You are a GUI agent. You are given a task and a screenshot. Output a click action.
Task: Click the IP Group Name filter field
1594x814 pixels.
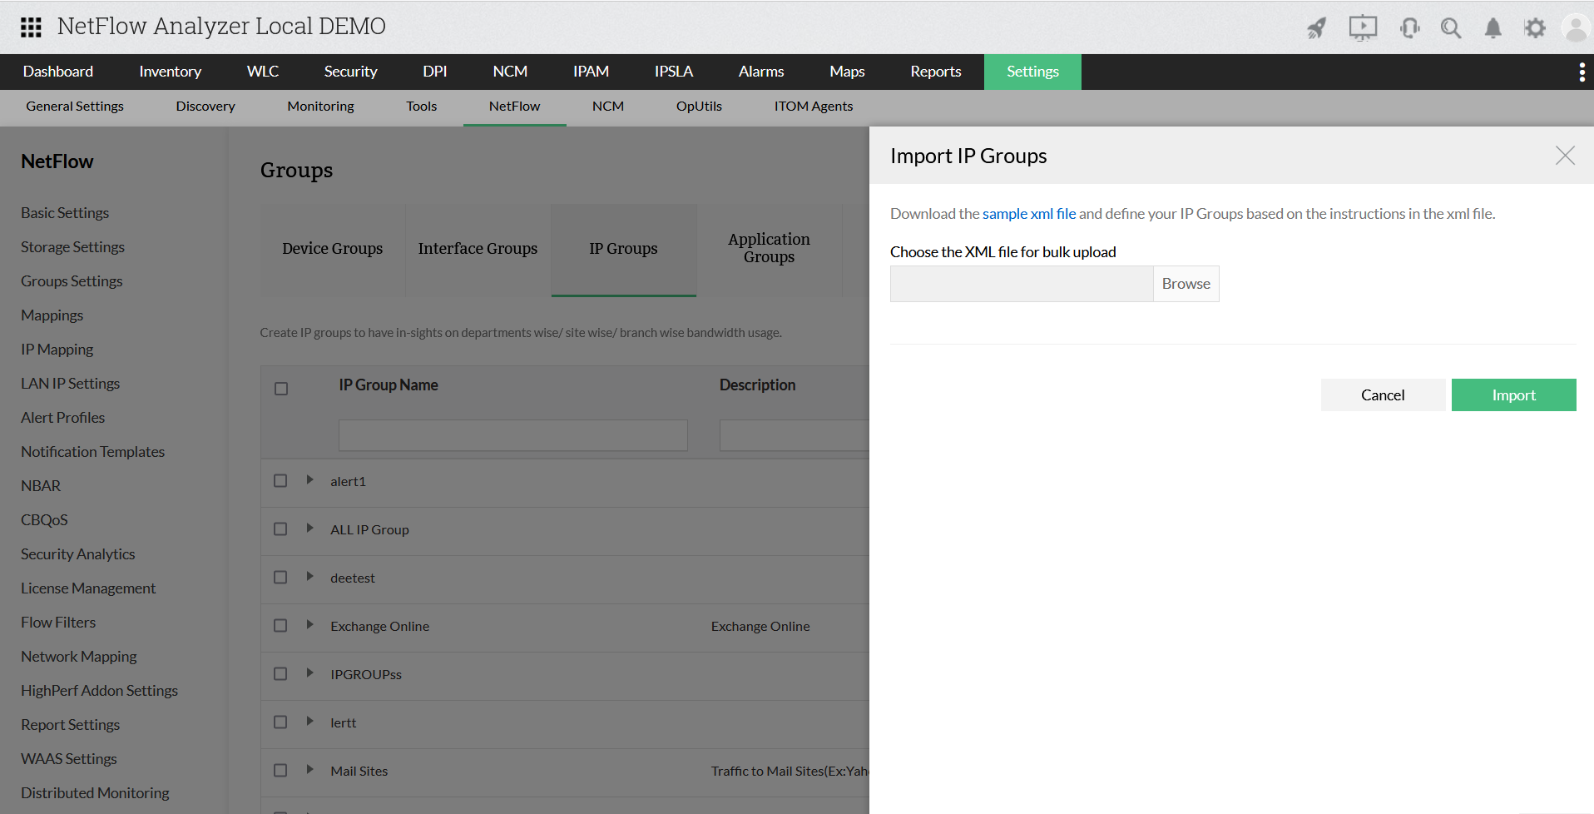click(512, 435)
